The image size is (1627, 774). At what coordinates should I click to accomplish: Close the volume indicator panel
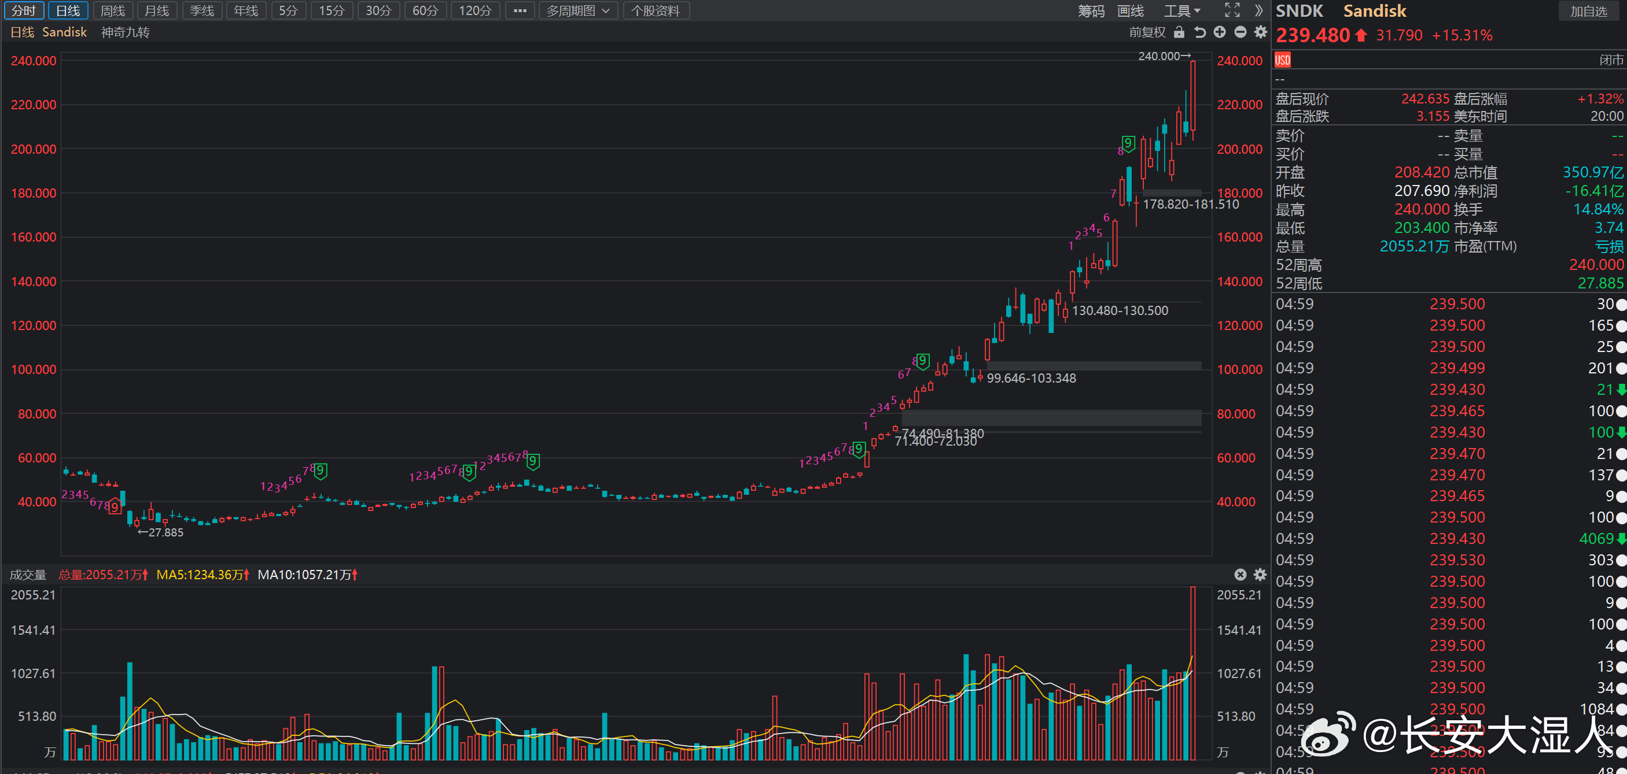pos(1241,575)
